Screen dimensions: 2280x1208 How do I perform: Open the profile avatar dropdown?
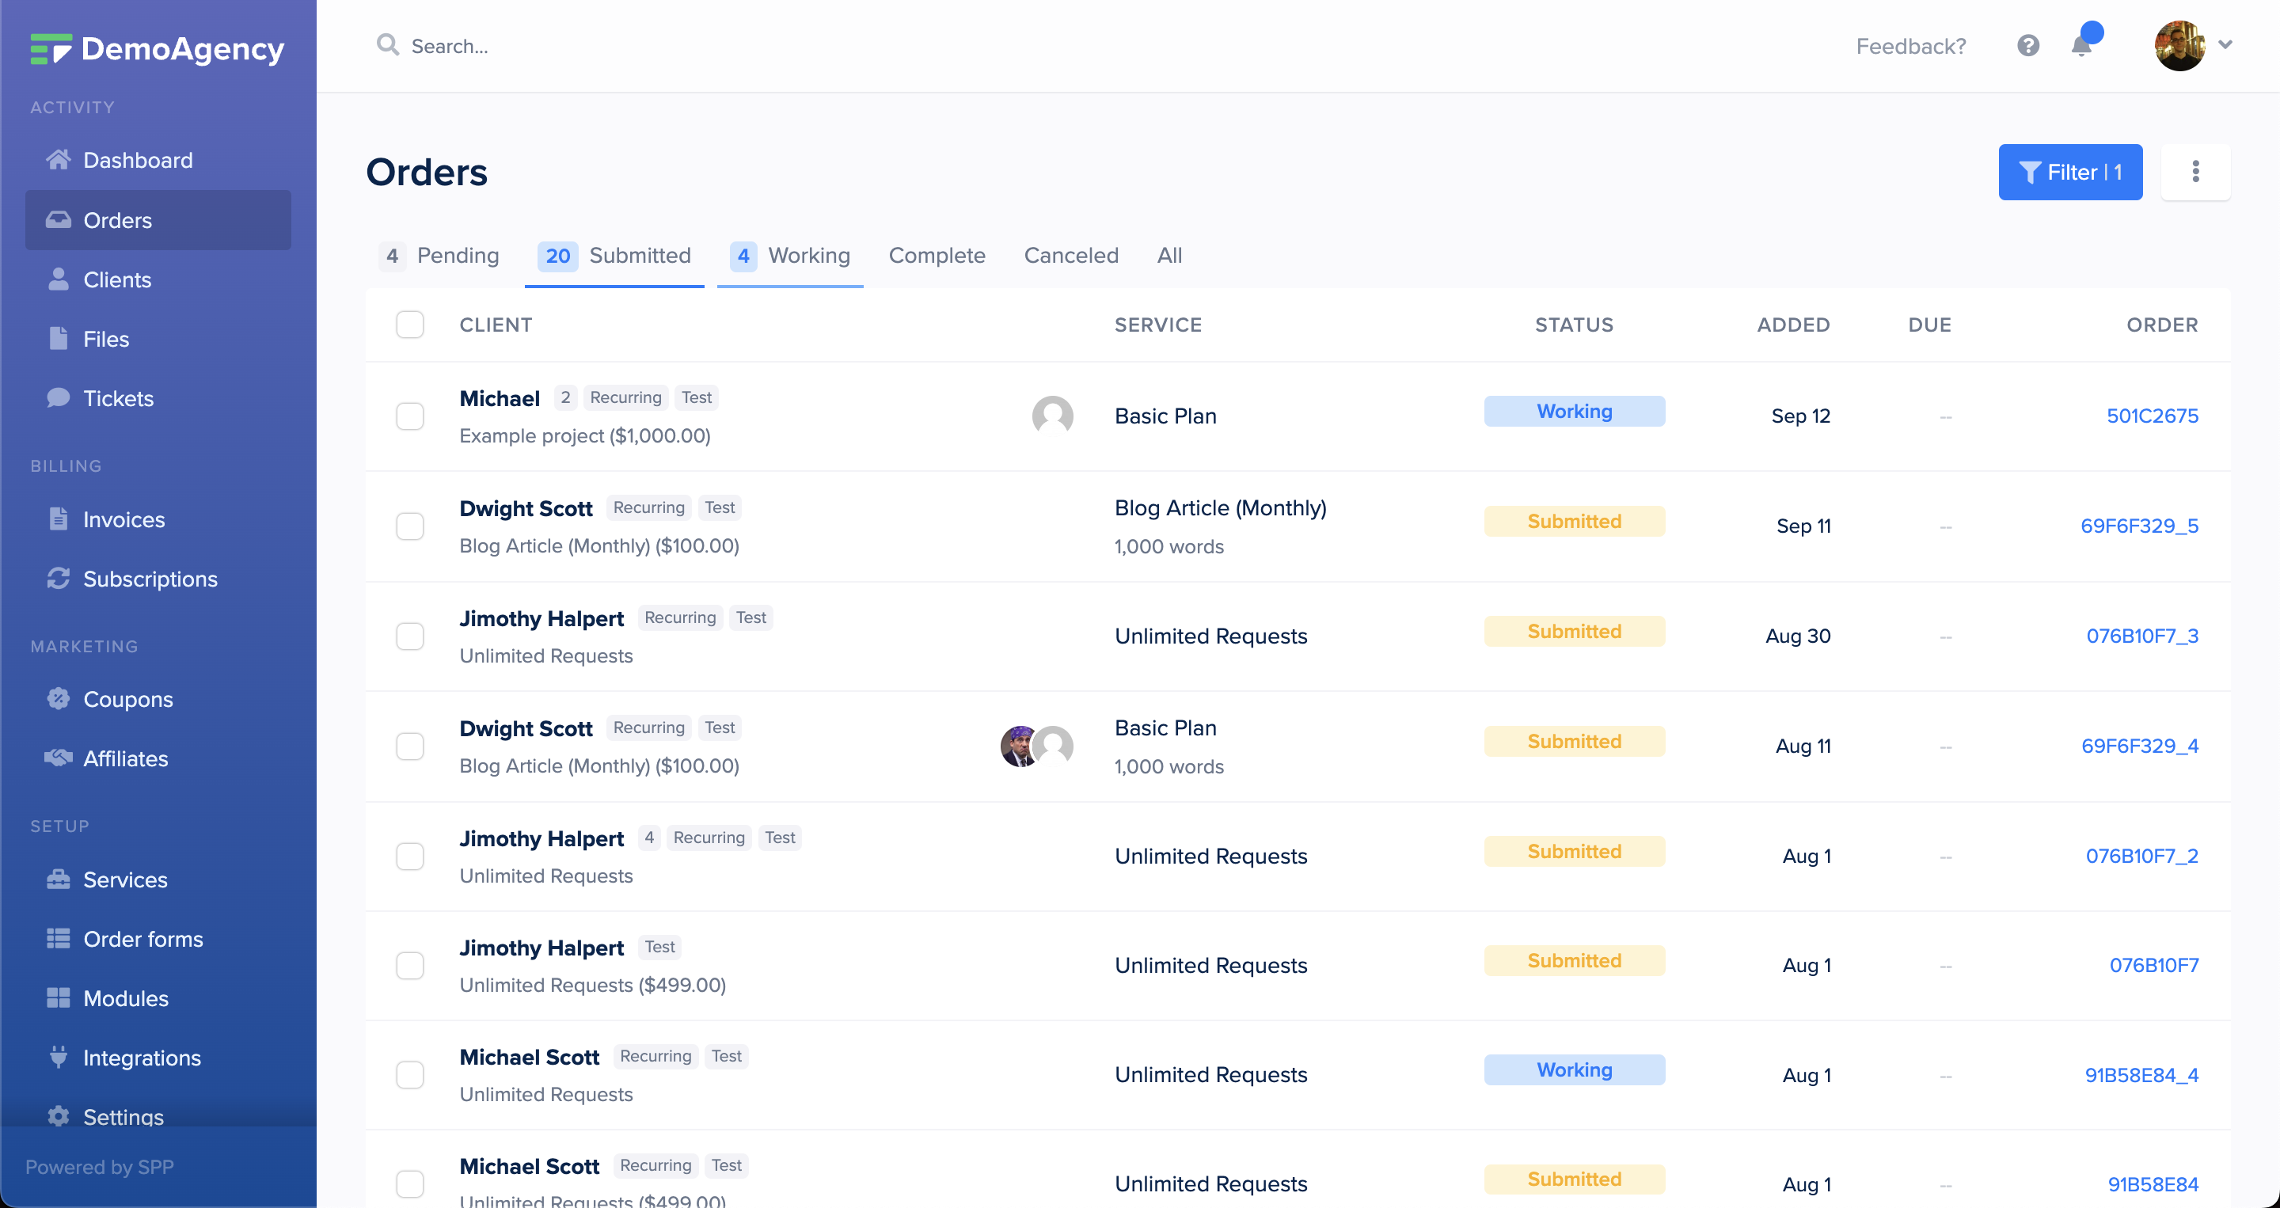point(2183,45)
